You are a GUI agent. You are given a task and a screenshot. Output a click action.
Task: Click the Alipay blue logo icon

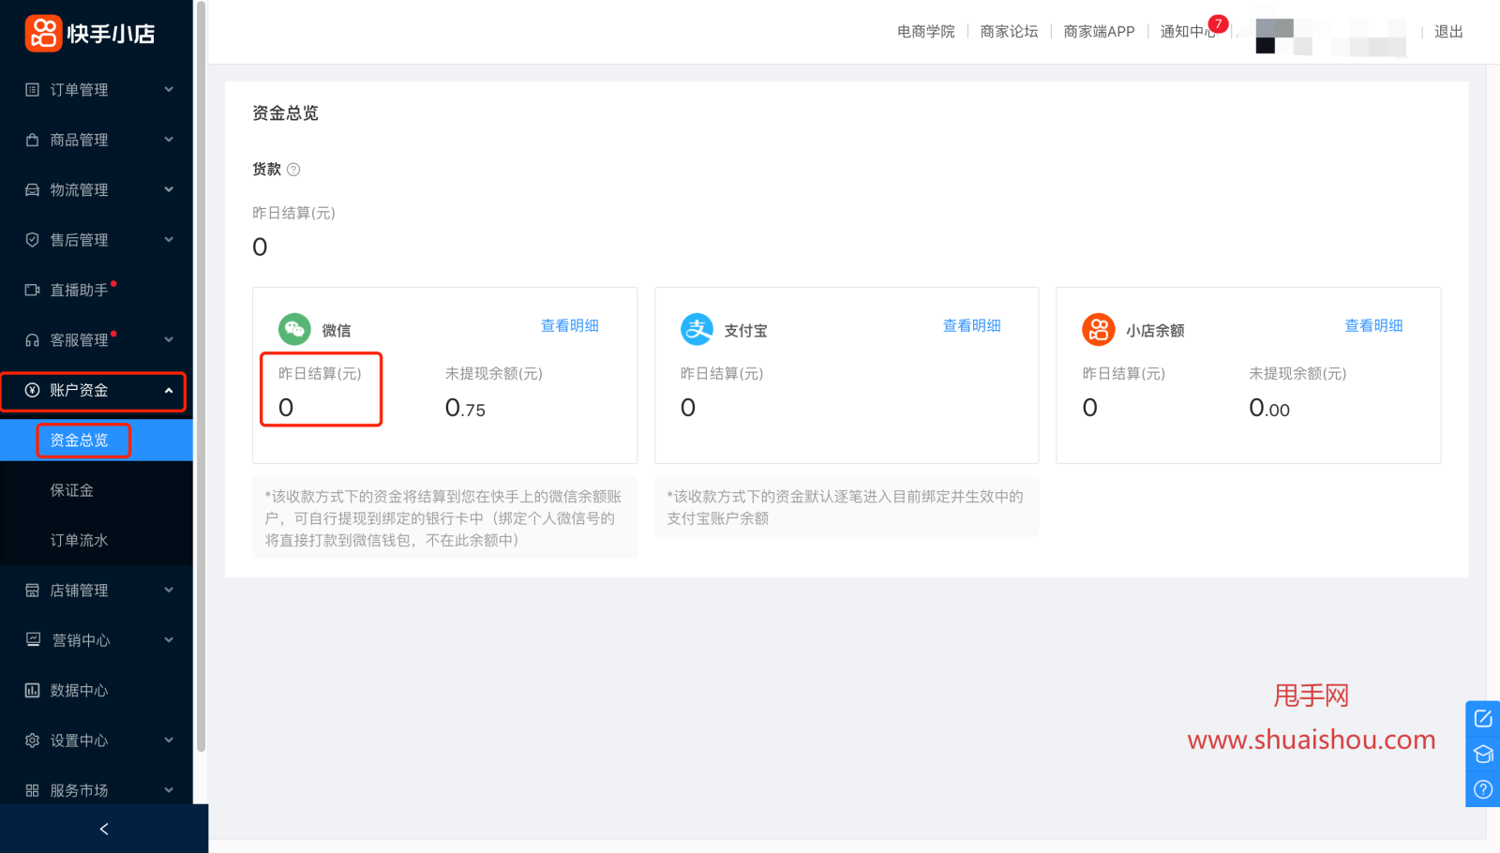point(697,329)
